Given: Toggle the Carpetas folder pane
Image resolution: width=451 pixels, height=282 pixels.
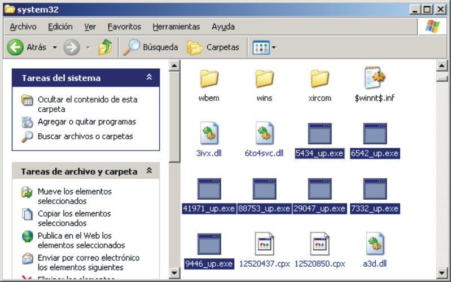Looking at the screenshot, I should [213, 47].
